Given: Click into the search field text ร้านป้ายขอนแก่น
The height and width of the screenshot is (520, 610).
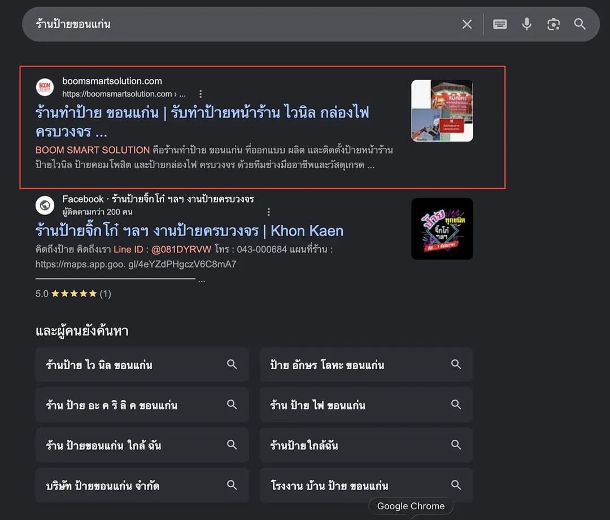Looking at the screenshot, I should point(73,24).
